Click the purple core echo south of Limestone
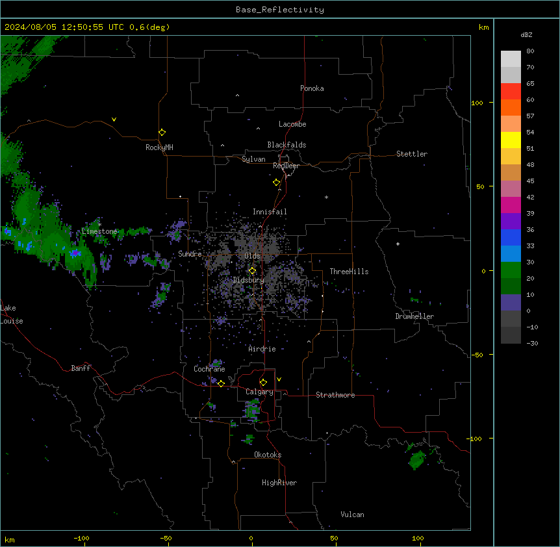This screenshot has width=560, height=547. coord(75,253)
